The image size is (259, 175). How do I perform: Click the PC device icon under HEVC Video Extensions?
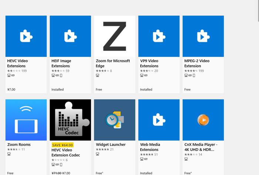[9, 75]
